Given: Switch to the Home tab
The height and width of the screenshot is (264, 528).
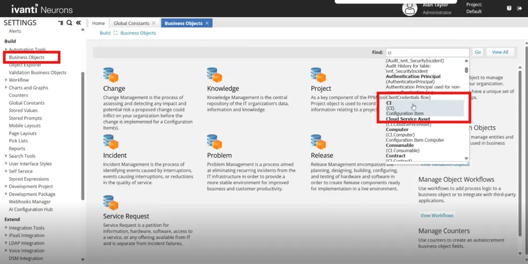Looking at the screenshot, I should click(98, 23).
